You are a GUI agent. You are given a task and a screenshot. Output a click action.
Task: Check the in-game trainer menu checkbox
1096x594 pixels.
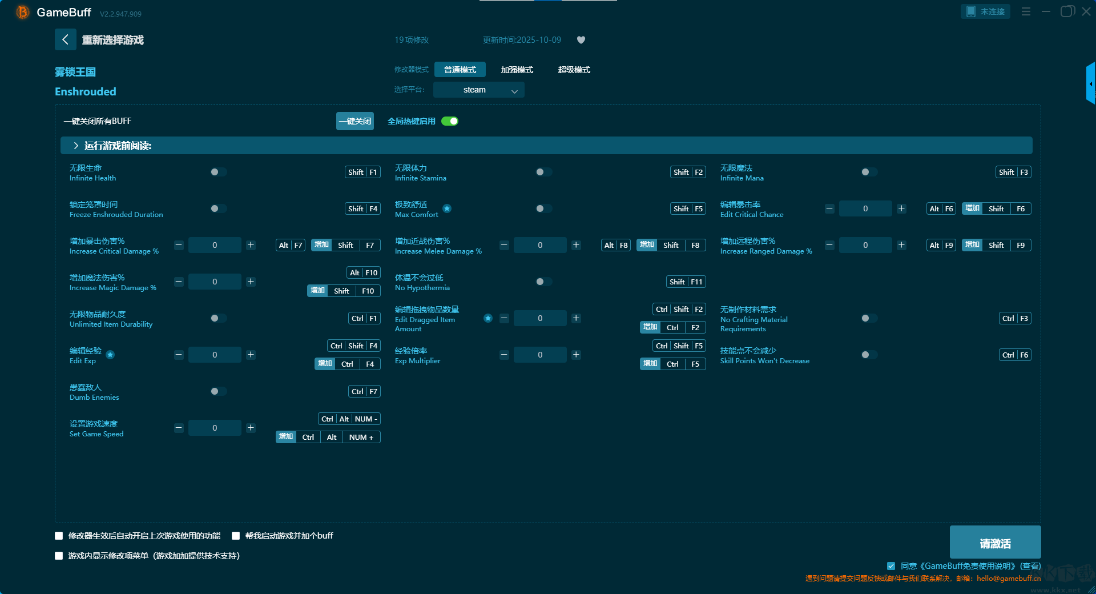coord(59,556)
